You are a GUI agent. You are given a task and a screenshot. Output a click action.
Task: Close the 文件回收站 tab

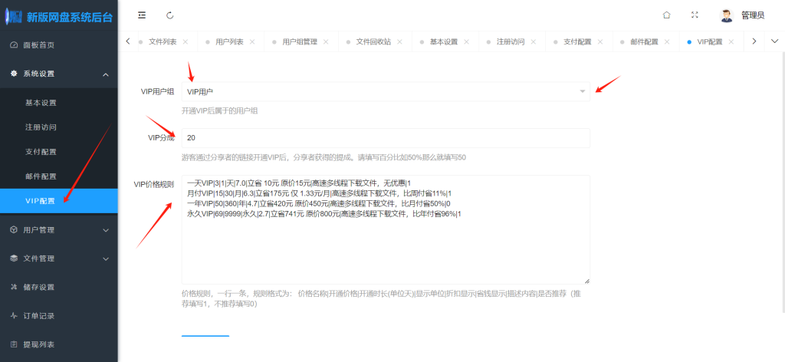[399, 41]
